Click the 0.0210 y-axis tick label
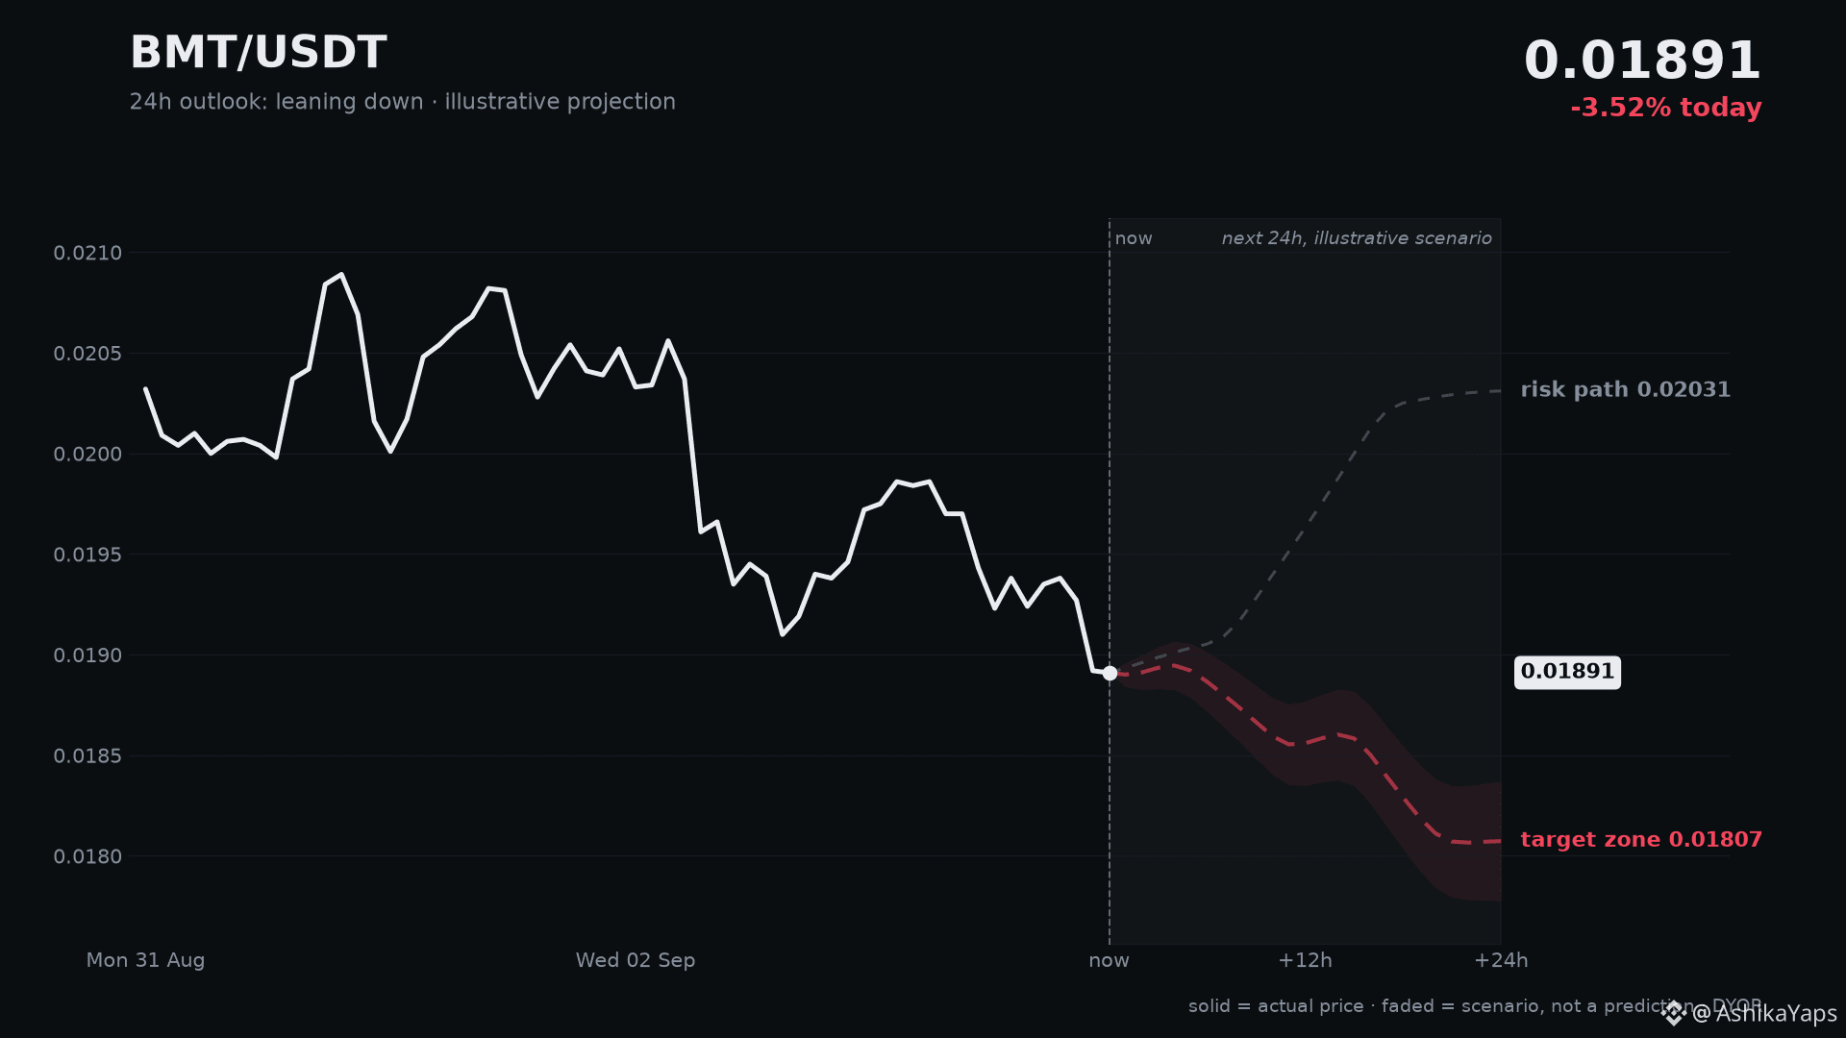Viewport: 1846px width, 1038px height. point(87,253)
